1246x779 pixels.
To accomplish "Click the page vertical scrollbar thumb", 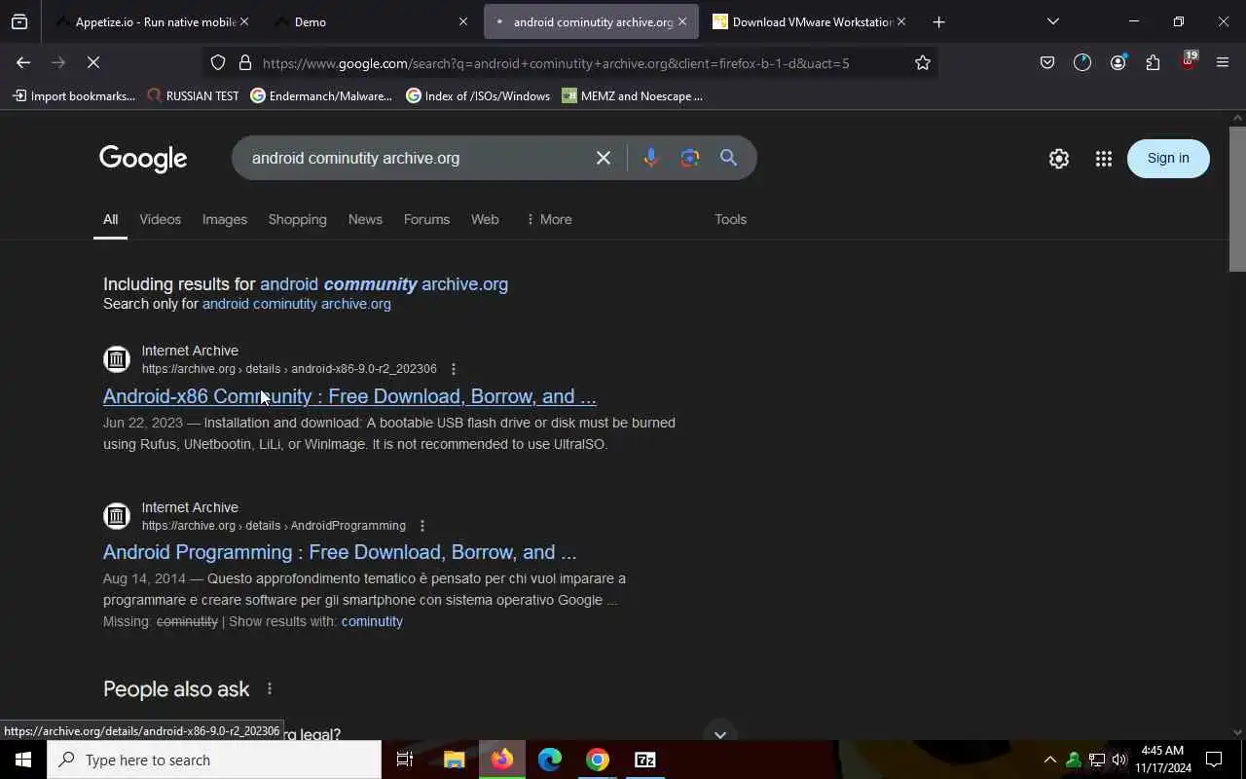I will [1237, 199].
